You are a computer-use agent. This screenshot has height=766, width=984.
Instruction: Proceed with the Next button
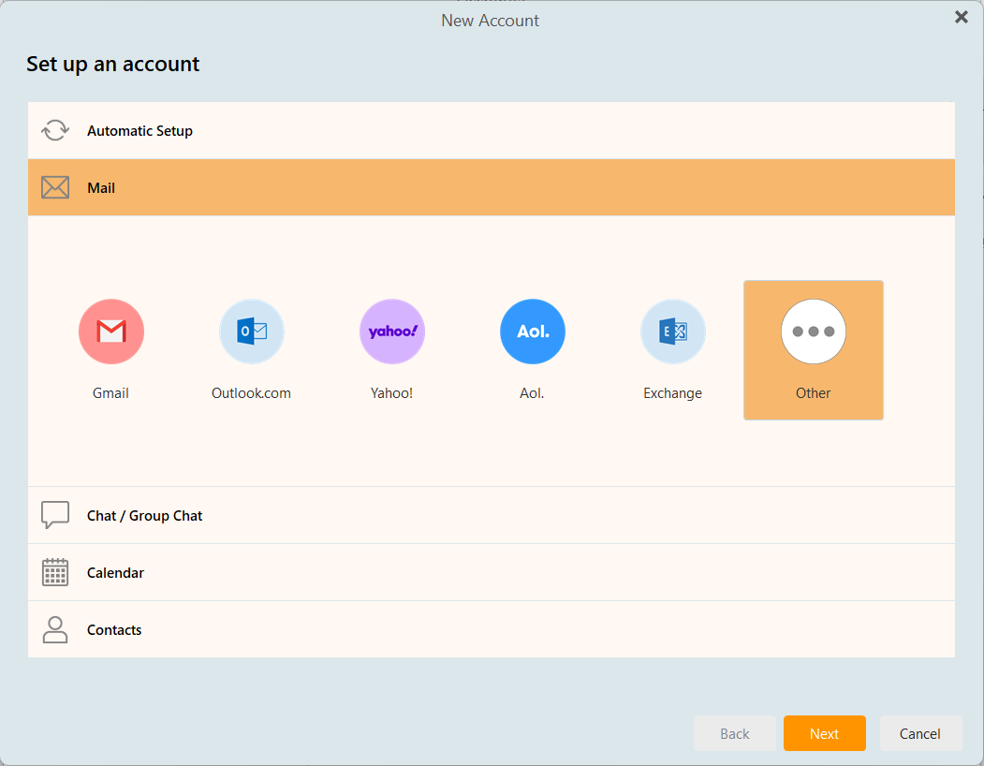tap(825, 733)
